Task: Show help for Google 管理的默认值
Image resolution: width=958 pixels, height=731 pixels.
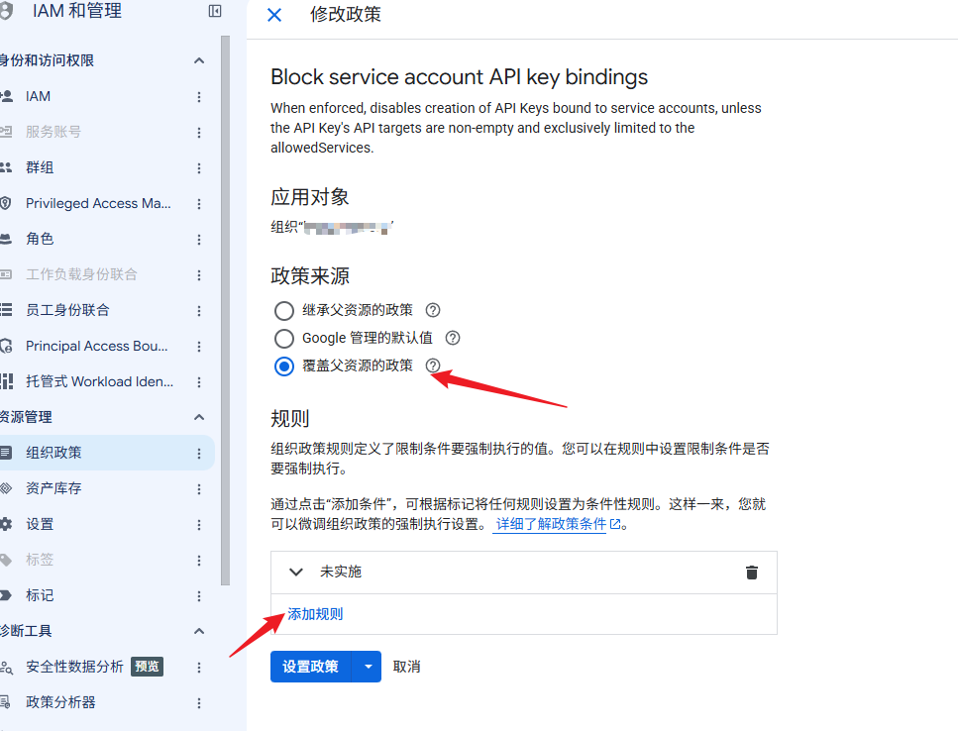Action: pyautogui.click(x=453, y=338)
